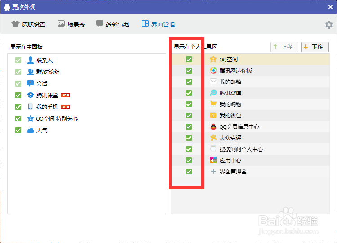The image size is (337, 243).
Task: Click the yellow QQ空间 star icon
Action: tap(213, 59)
